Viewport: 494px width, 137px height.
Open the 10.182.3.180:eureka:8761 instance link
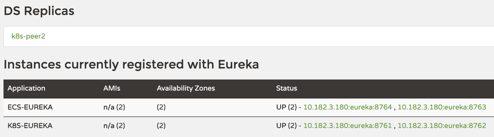pos(347,125)
